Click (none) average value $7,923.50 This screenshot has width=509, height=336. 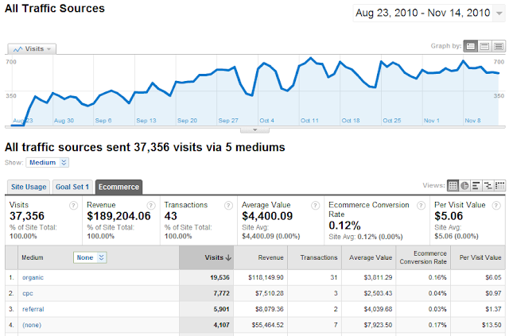pos(378,325)
